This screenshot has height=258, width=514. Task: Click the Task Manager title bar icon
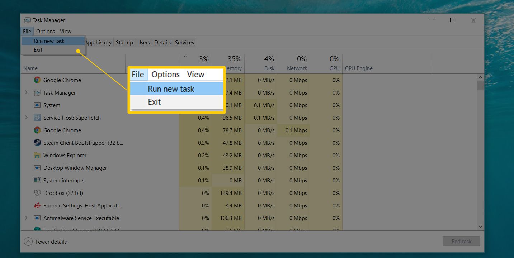27,20
